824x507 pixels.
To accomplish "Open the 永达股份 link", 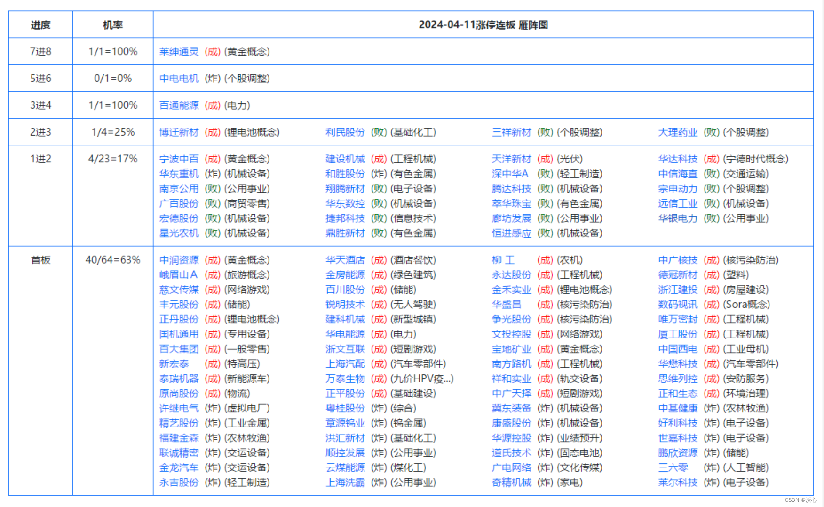I will [511, 275].
